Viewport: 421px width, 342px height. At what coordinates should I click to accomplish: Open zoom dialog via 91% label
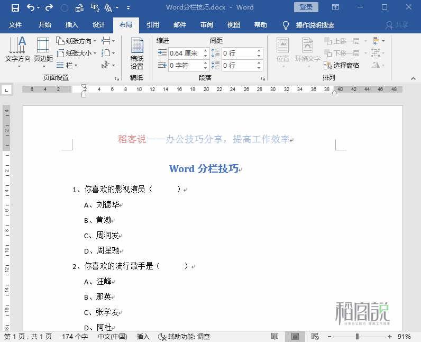(x=404, y=337)
